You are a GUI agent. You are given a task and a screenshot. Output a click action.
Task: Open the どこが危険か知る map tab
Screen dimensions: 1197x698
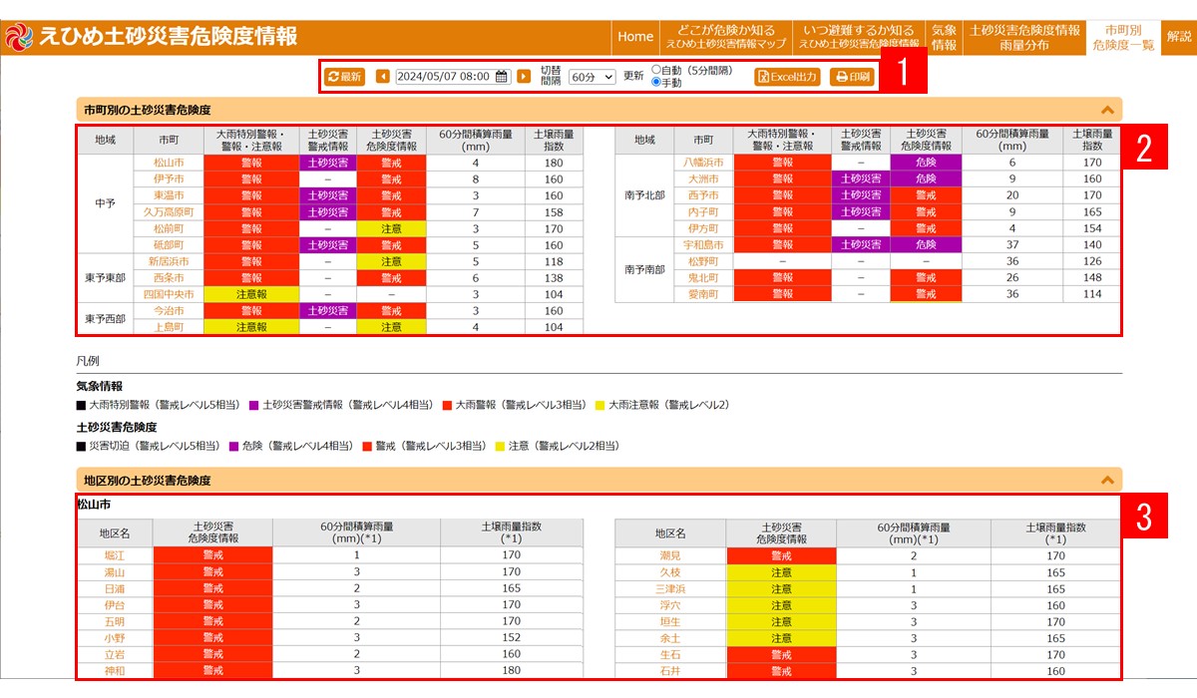(x=726, y=37)
